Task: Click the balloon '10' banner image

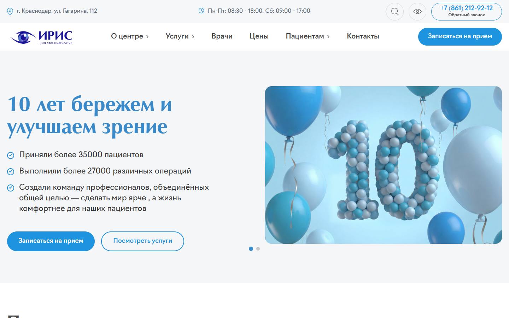Action: [x=384, y=165]
